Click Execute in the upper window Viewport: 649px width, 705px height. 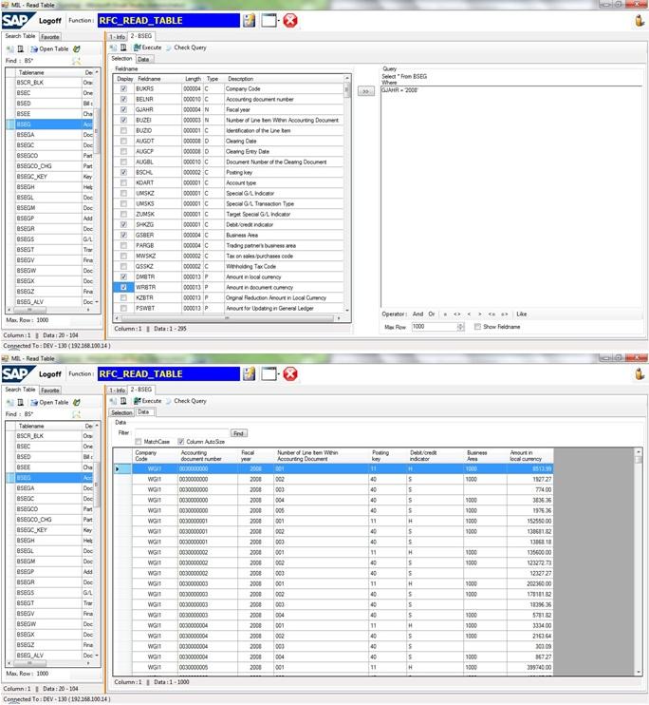pyautogui.click(x=148, y=48)
